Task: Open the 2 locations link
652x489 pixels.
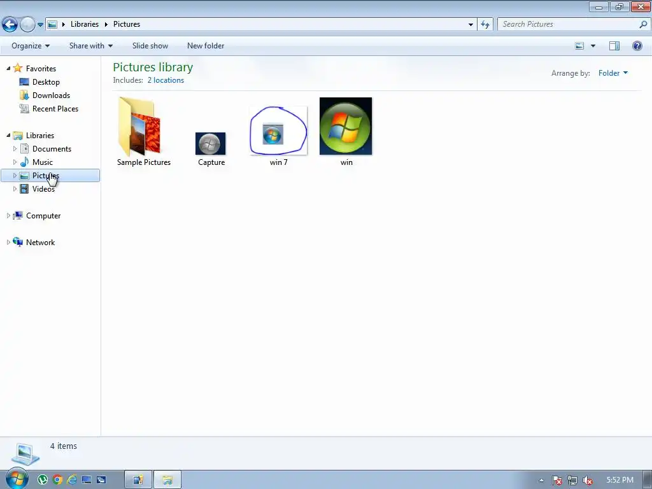Action: point(166,80)
